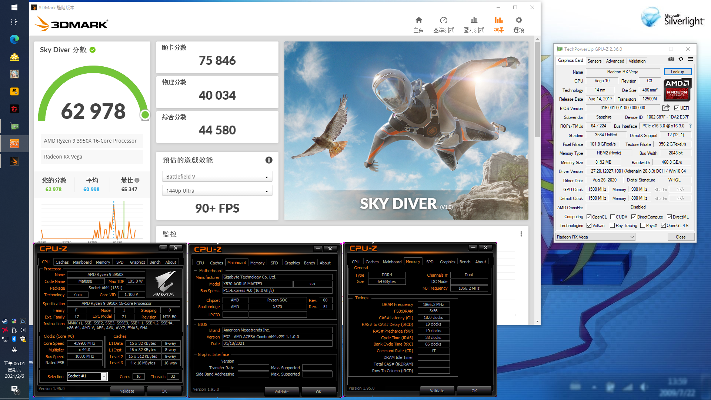
Task: Open notification center icon
Action: [x=14, y=389]
